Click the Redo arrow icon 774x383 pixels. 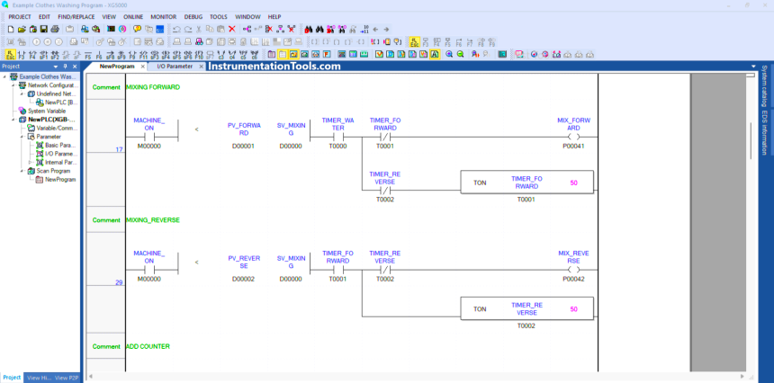pyautogui.click(x=187, y=29)
